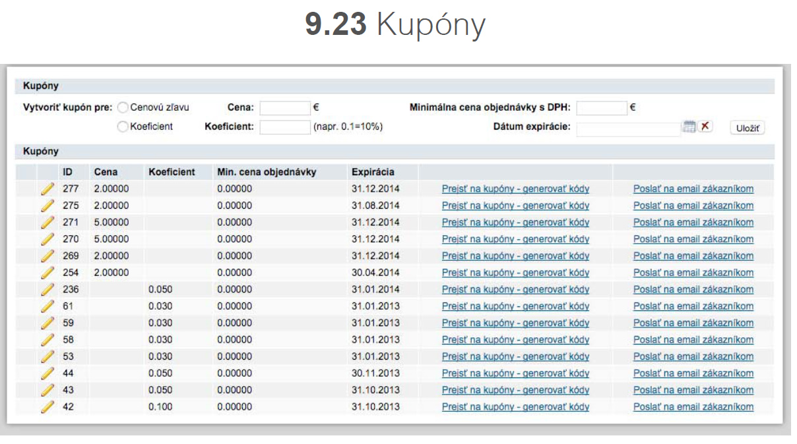Click the Expirácia column header
The width and height of the screenshot is (797, 444).
373,172
